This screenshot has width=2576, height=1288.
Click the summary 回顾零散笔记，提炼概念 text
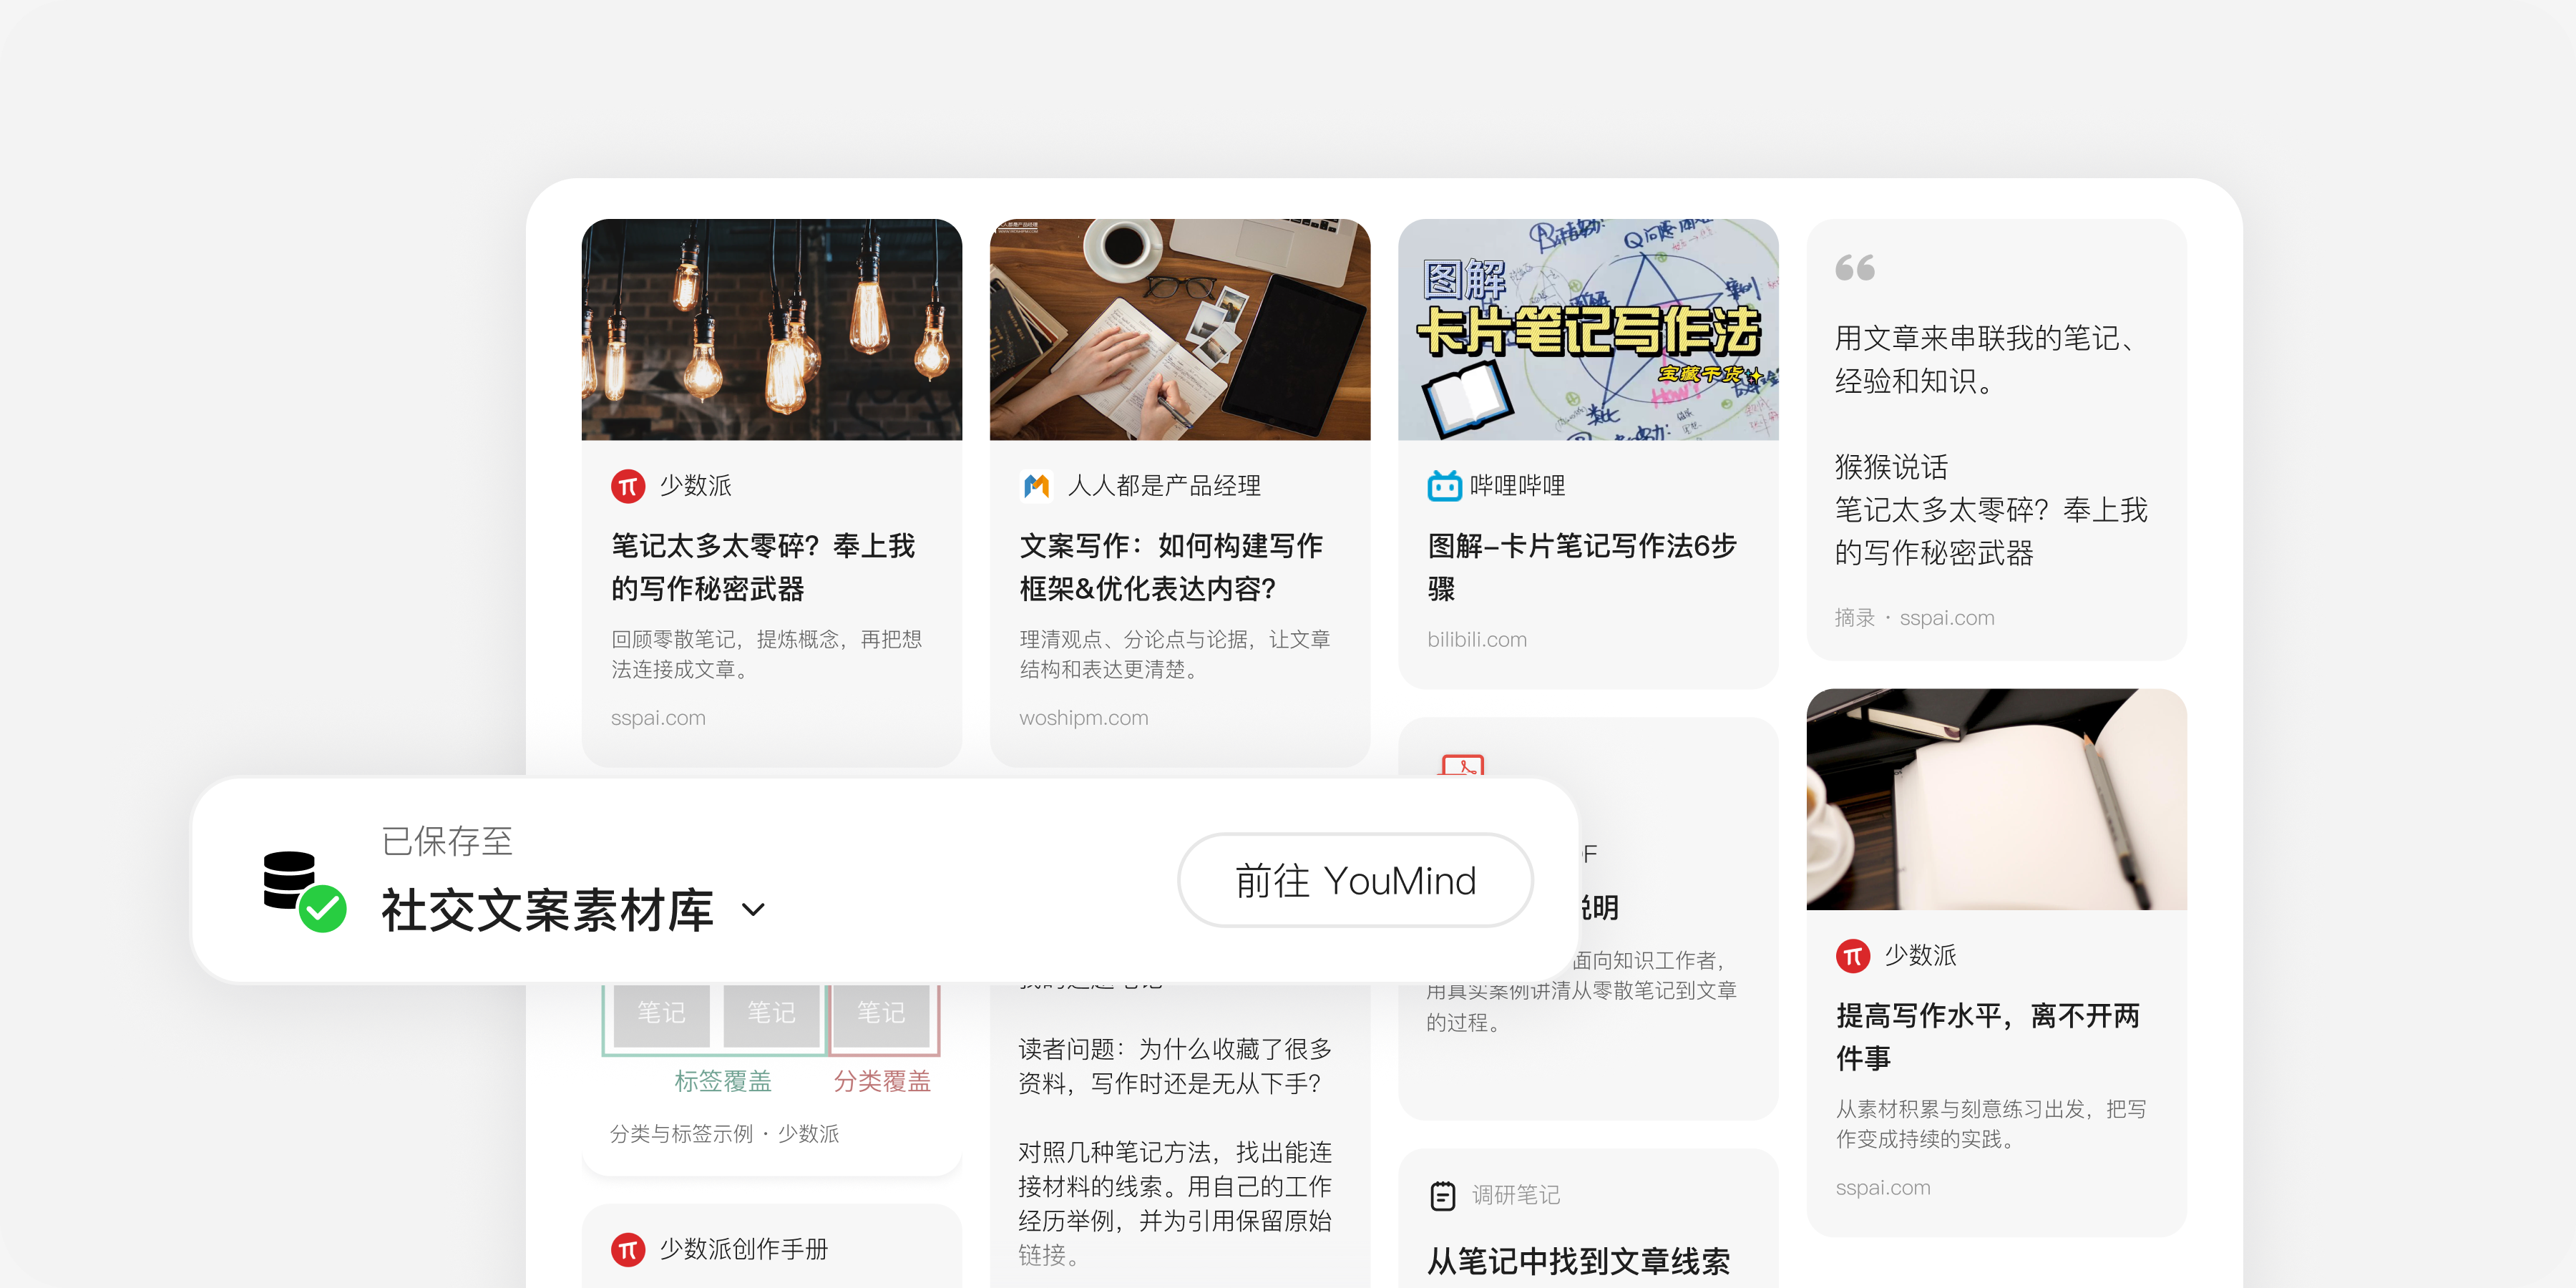(x=767, y=654)
